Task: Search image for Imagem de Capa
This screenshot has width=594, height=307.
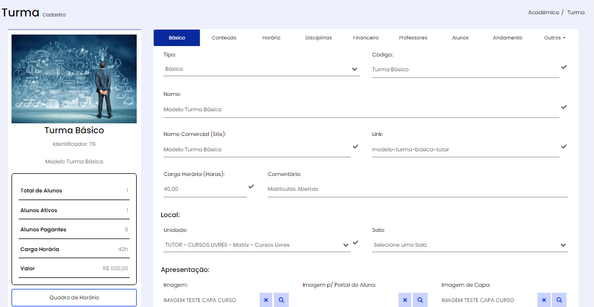Action: pos(559,300)
